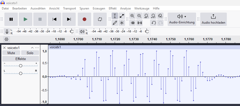The width and height of the screenshot is (240, 106).
Task: Collapse the voicetx1 track with chevron
Action: tap(32, 48)
